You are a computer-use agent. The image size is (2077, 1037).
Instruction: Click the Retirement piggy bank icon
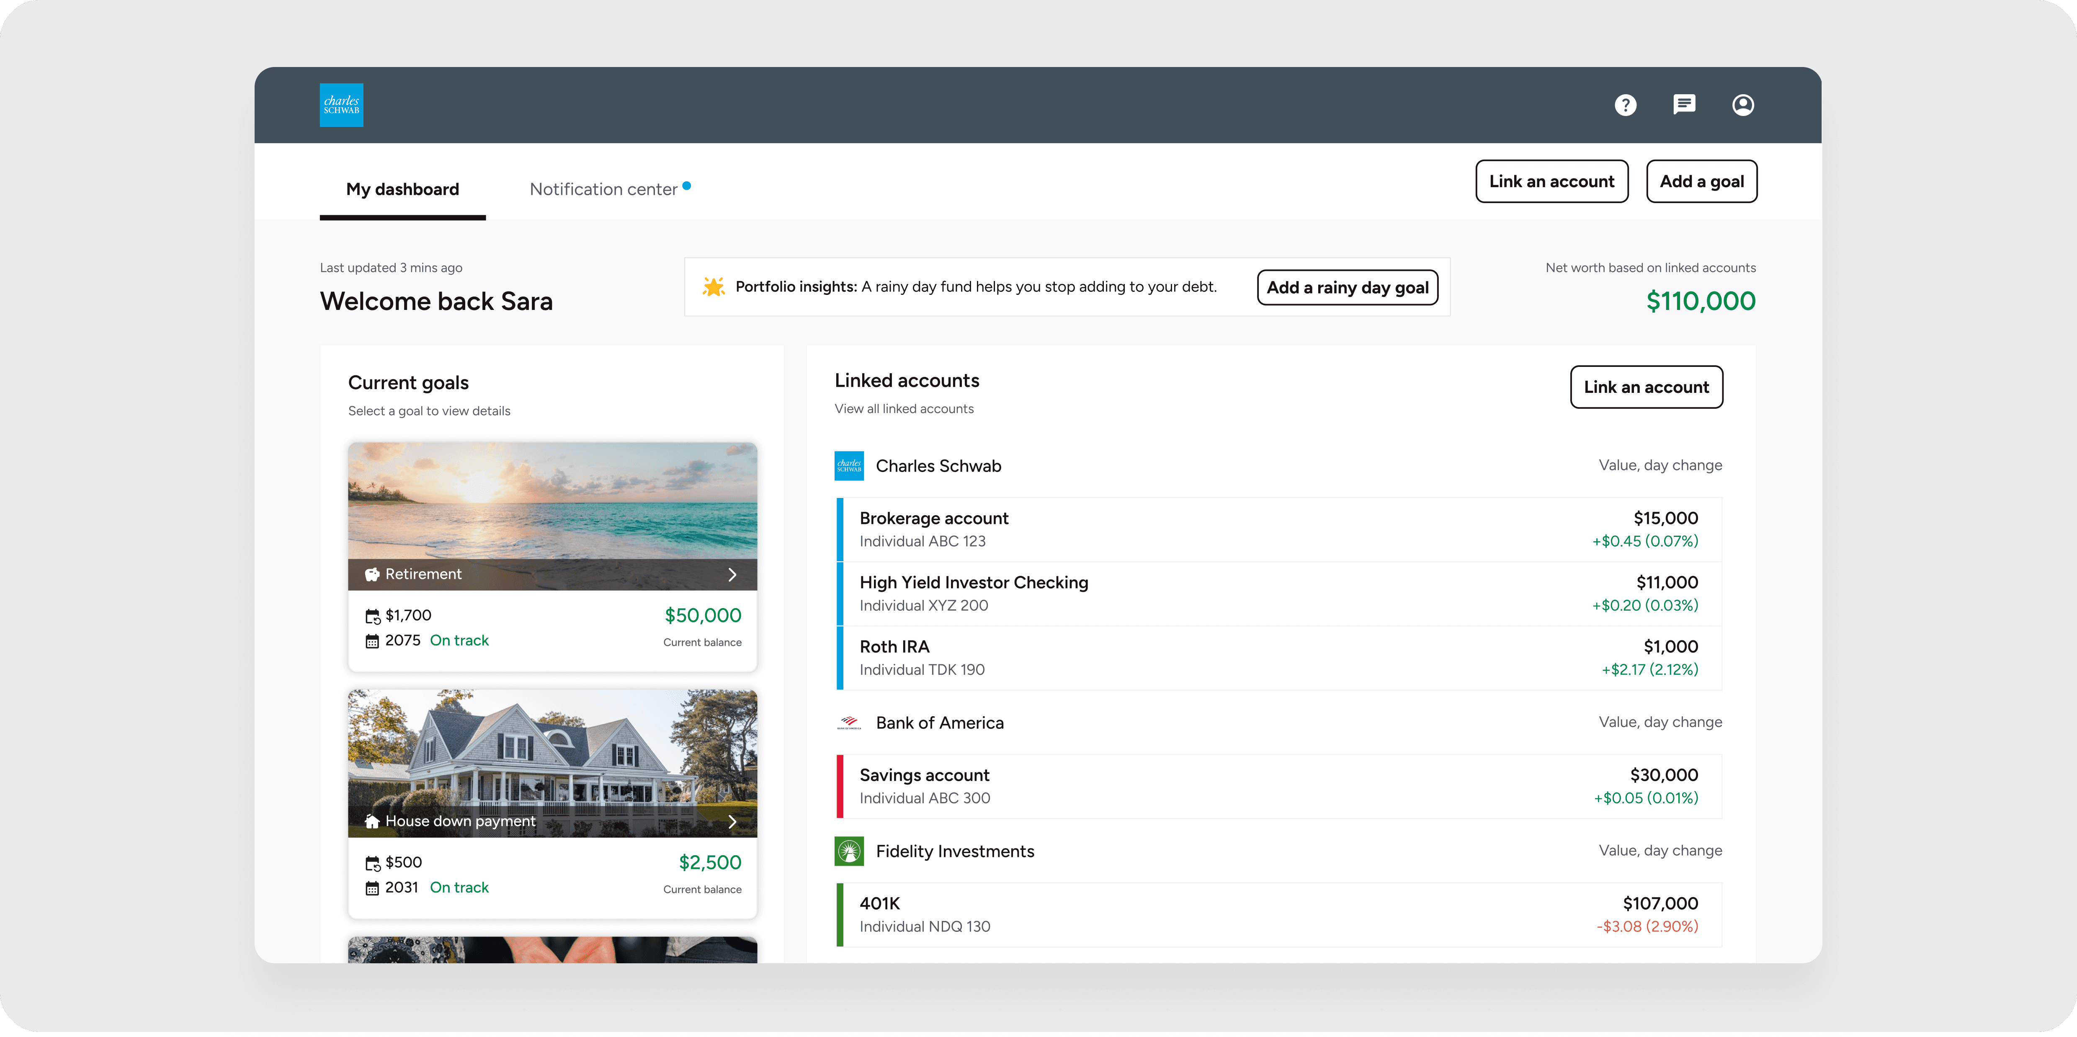[x=372, y=574]
